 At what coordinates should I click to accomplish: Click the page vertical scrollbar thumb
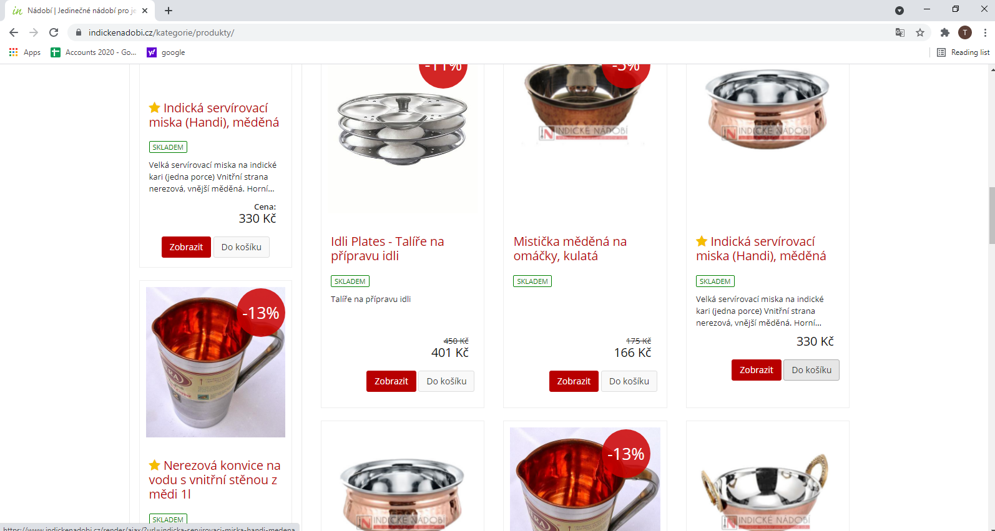click(x=991, y=215)
